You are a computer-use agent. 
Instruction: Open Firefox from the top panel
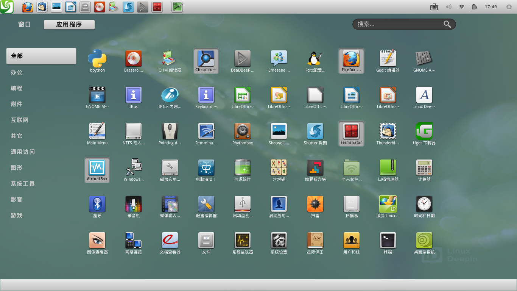28,6
